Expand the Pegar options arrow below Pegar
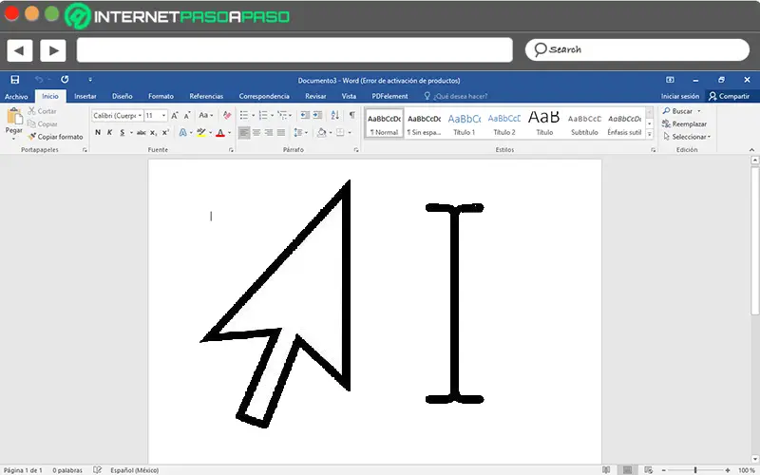Viewport: 760px width, 475px height. 13,139
